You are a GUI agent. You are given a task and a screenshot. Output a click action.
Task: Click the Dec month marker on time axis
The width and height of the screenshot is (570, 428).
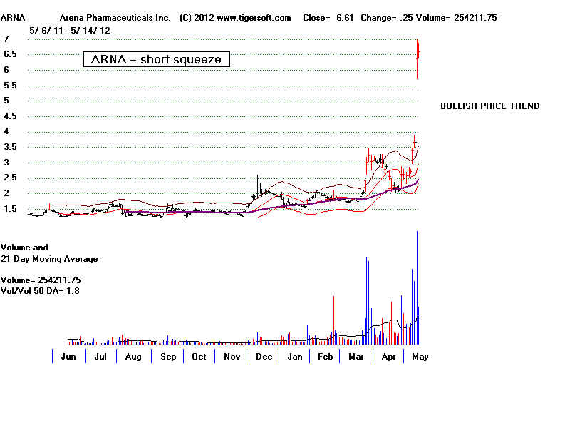pos(263,356)
